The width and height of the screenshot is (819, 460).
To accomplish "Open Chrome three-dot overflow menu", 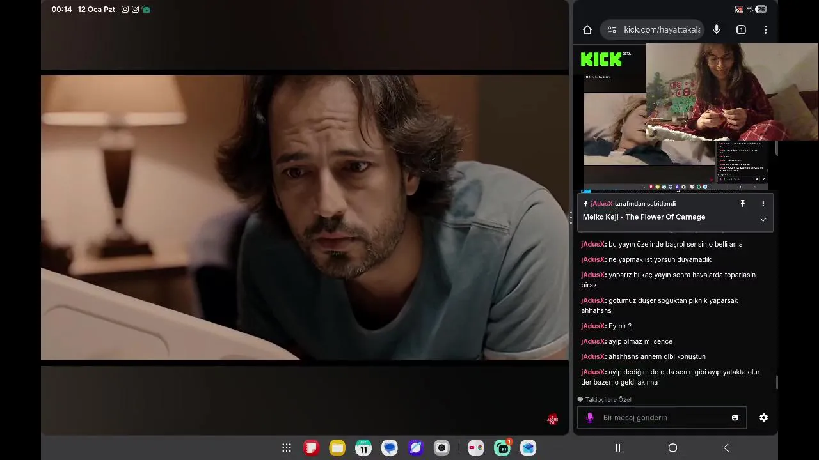I will 765,29.
